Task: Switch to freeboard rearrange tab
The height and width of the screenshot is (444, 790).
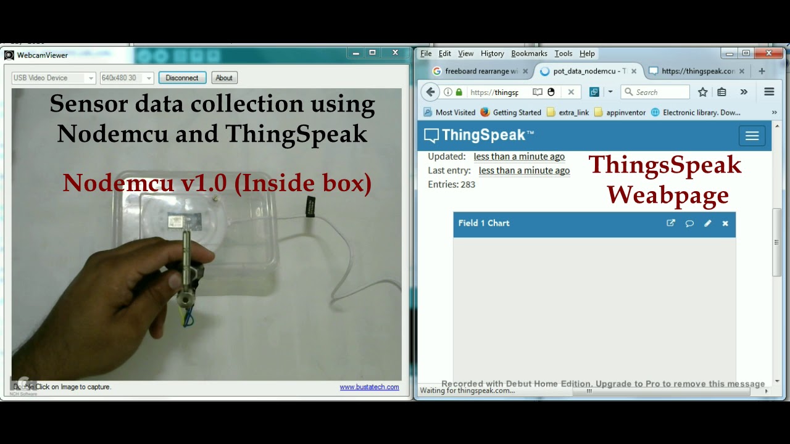Action: coord(480,71)
